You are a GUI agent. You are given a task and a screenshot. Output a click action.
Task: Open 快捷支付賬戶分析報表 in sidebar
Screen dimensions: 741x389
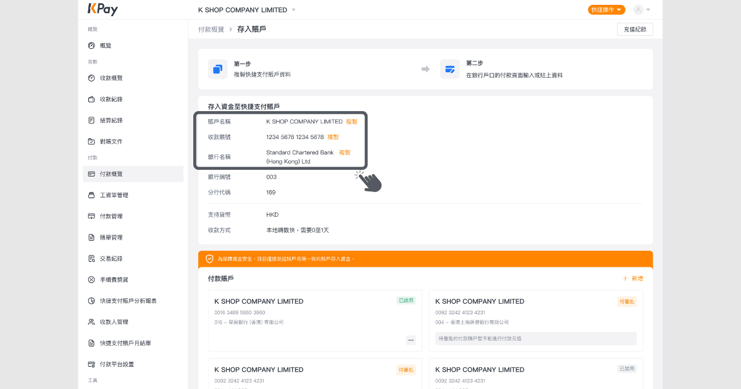click(x=128, y=301)
